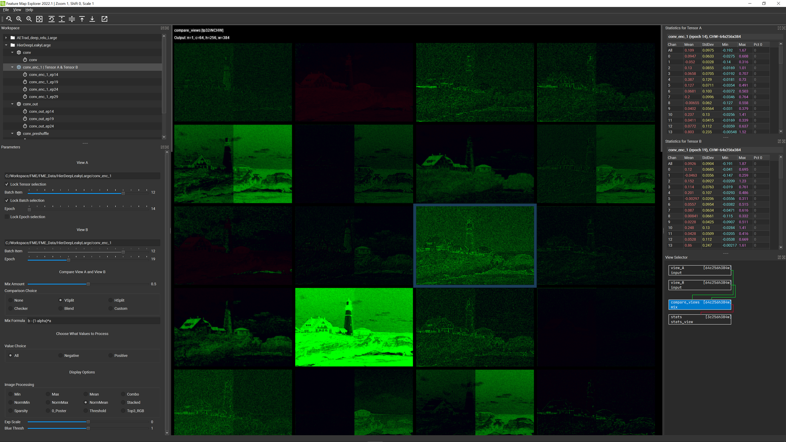
Task: Click the reset range toolbar icon
Action: 52,19
